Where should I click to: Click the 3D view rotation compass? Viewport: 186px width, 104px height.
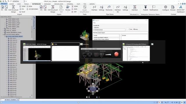(x=93, y=89)
